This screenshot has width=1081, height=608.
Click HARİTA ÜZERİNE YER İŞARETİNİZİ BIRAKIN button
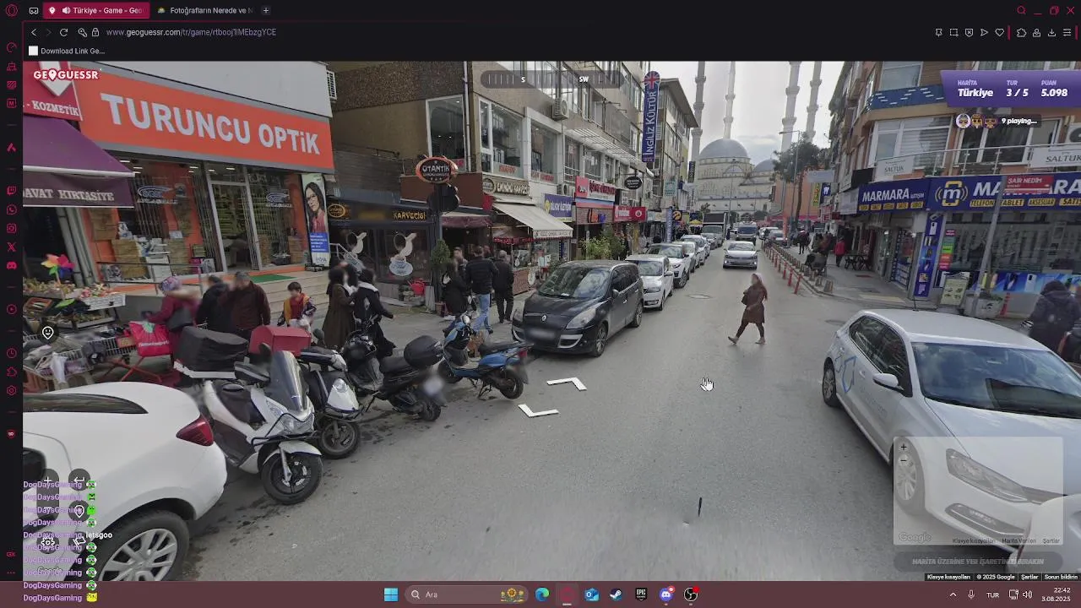978,561
